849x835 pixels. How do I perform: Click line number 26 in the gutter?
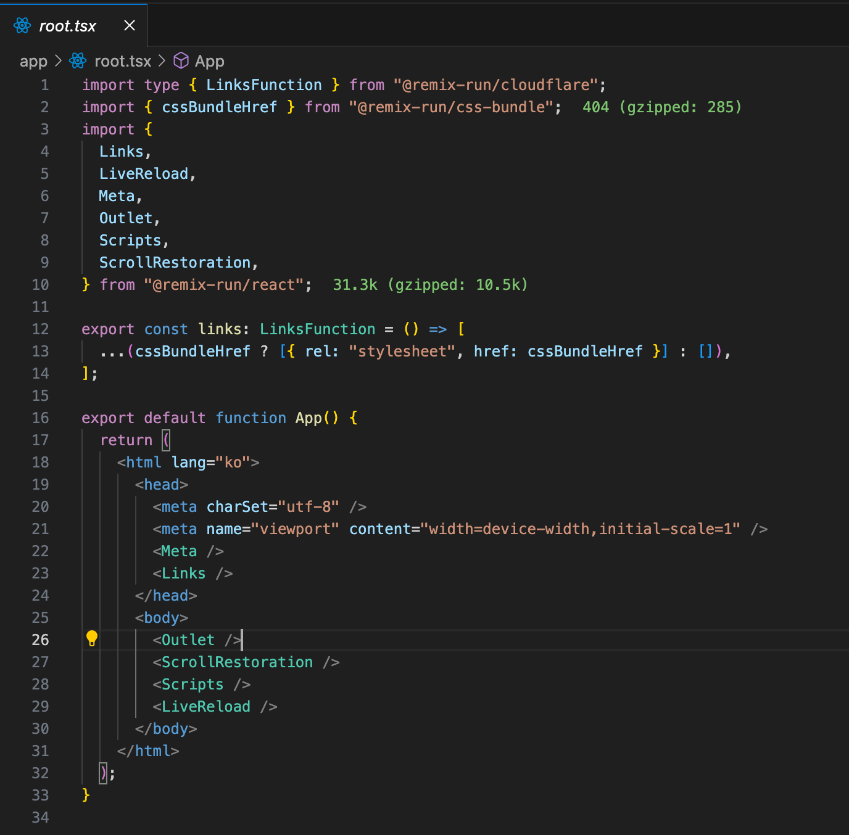click(x=40, y=640)
